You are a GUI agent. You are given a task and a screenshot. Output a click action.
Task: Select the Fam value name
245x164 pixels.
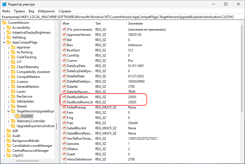(70, 112)
